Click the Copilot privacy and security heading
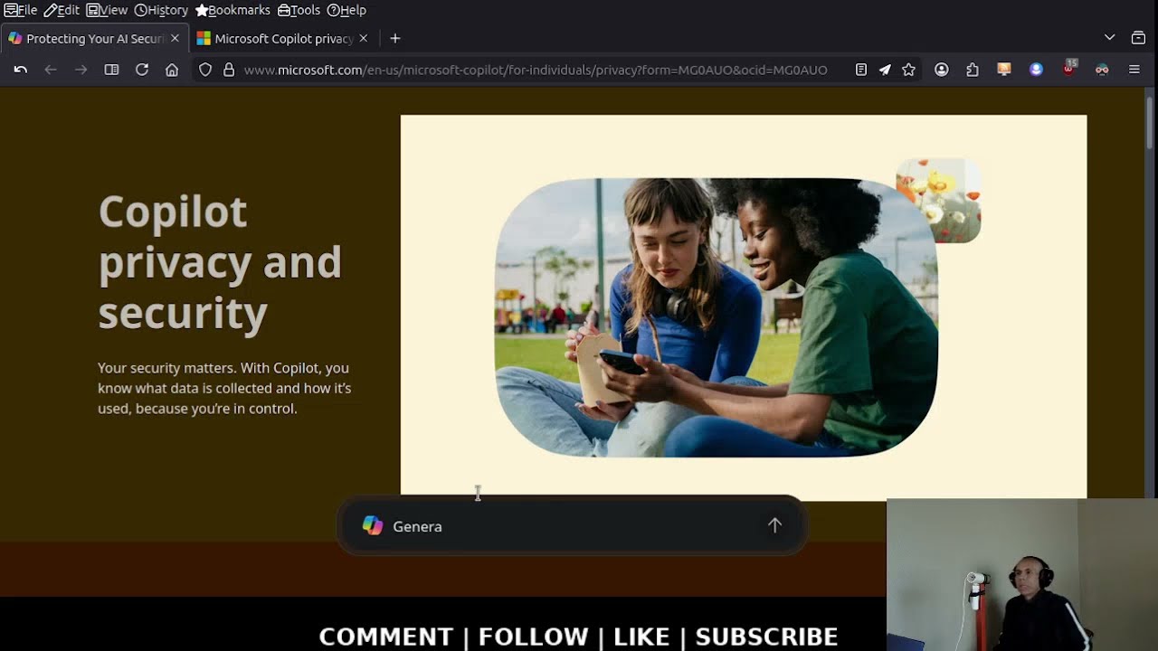Screen dimensions: 1158x651 [220, 262]
